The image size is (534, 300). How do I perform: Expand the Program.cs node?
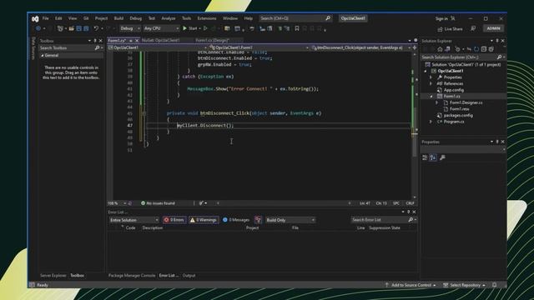pyautogui.click(x=431, y=122)
